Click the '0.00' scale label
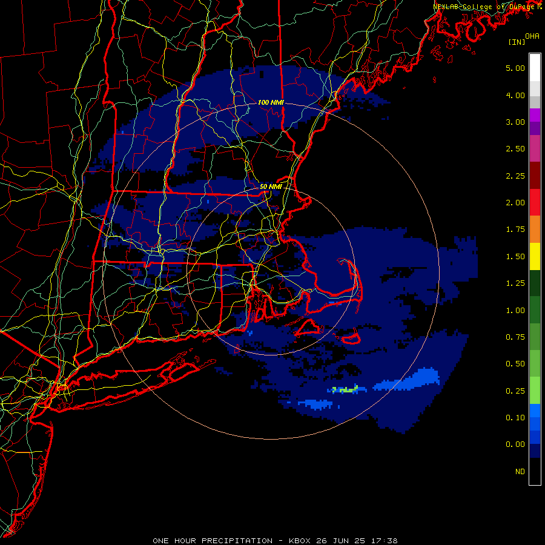 [515, 444]
